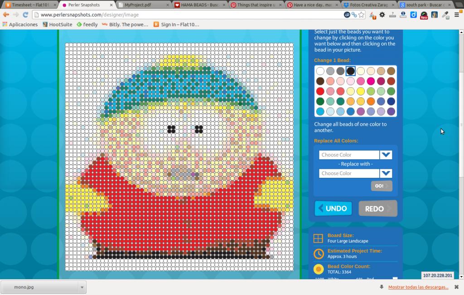Click the gear extension icon in toolbar
Screen dimensions: 464x295
coord(382,14)
